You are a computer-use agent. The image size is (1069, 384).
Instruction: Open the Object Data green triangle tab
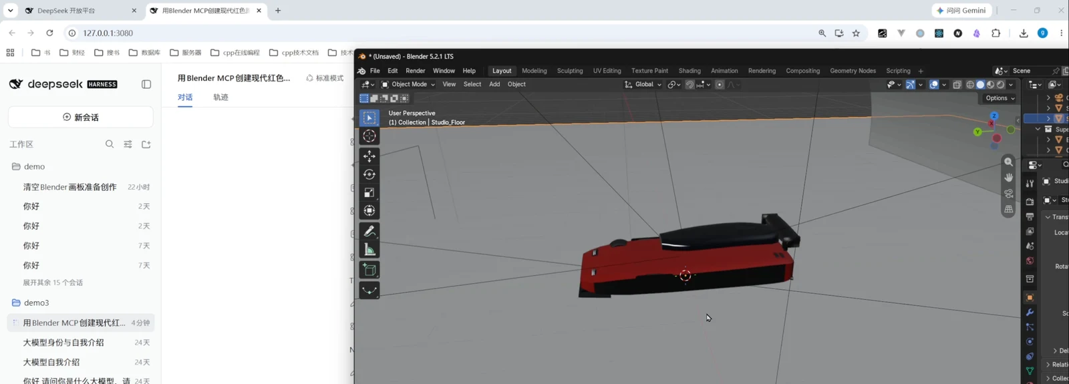click(1030, 371)
